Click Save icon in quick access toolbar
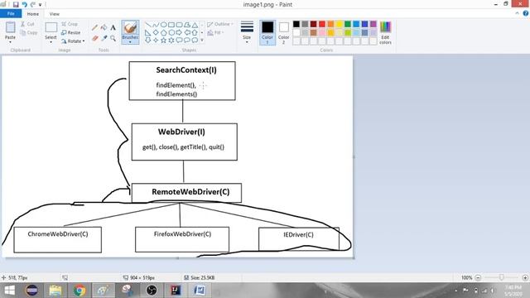The width and height of the screenshot is (530, 298). coord(16,4)
